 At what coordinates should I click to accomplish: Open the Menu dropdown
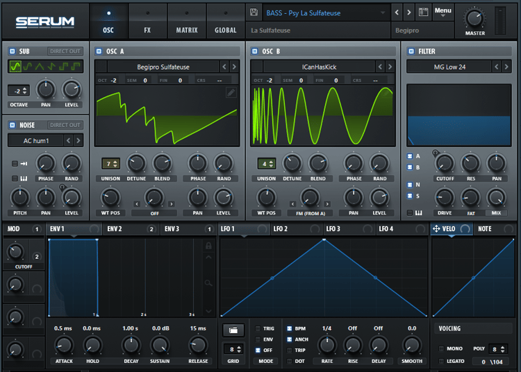pos(443,12)
